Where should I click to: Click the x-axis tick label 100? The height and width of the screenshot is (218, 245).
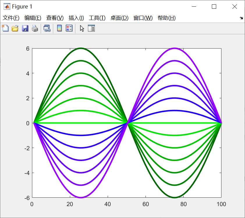tap(221, 204)
